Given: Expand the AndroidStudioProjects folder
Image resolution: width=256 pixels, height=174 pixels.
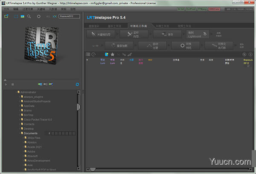Looking at the screenshot, I should (x=20, y=101).
